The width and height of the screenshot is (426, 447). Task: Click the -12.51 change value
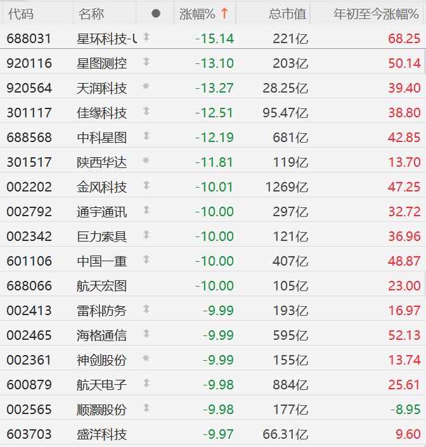point(214,113)
